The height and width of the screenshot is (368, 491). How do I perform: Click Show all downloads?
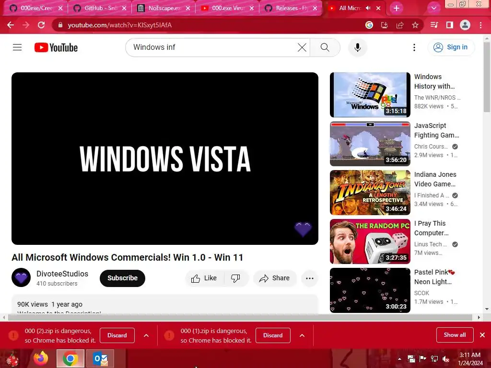pos(455,335)
